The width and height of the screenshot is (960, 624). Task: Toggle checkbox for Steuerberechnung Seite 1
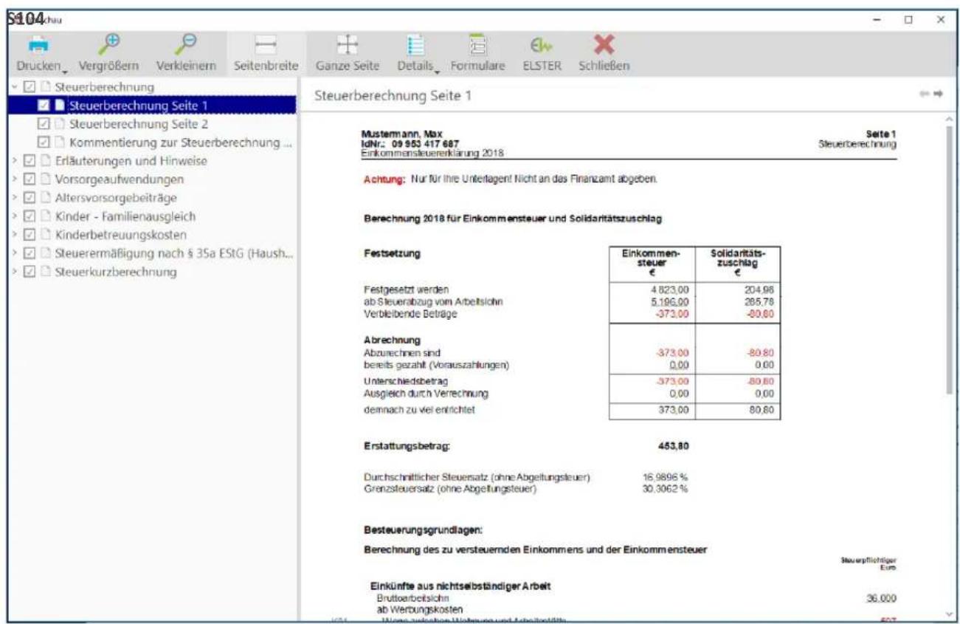pos(43,105)
